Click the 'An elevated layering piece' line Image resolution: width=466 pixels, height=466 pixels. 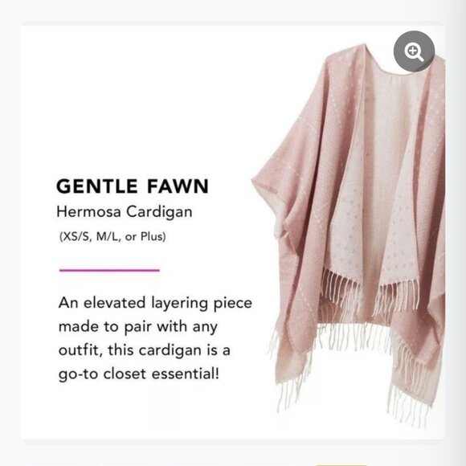coord(155,303)
